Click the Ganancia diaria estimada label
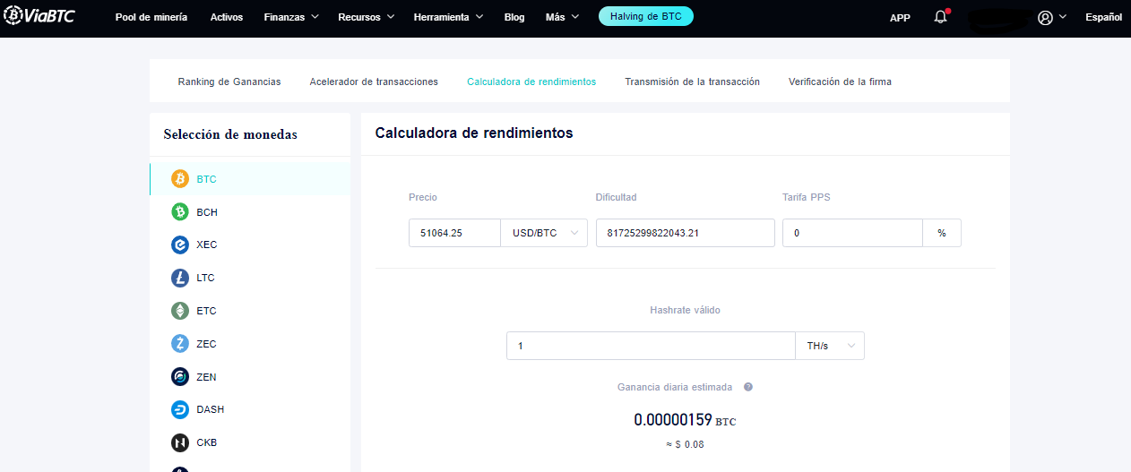Viewport: 1131px width, 472px height. pyautogui.click(x=675, y=387)
